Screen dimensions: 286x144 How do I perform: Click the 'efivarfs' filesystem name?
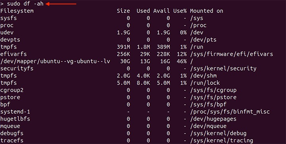click(14, 54)
